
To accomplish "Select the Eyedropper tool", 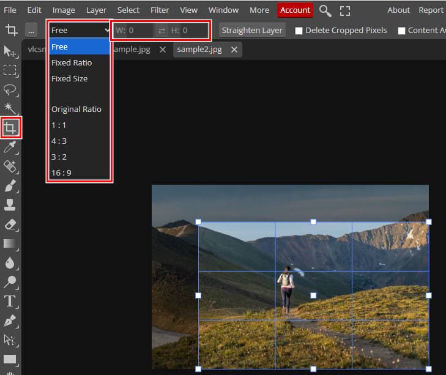I will coord(10,147).
